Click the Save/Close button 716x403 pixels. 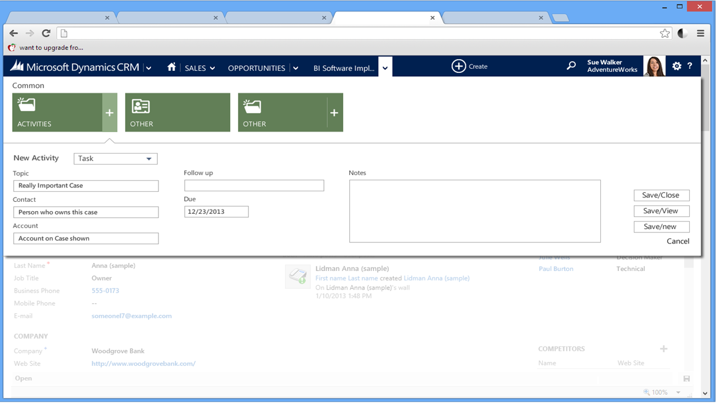click(x=661, y=195)
